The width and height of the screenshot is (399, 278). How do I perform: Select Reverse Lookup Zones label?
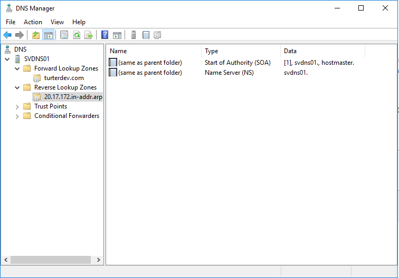65,87
